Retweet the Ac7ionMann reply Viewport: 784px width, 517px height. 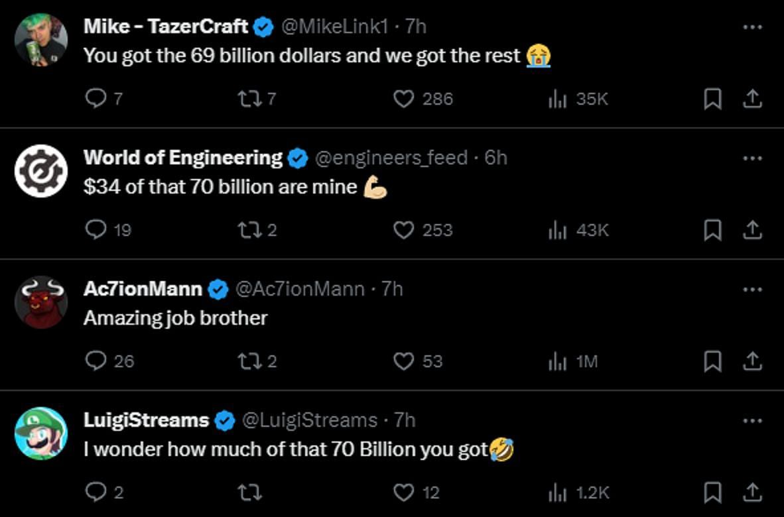pos(248,361)
